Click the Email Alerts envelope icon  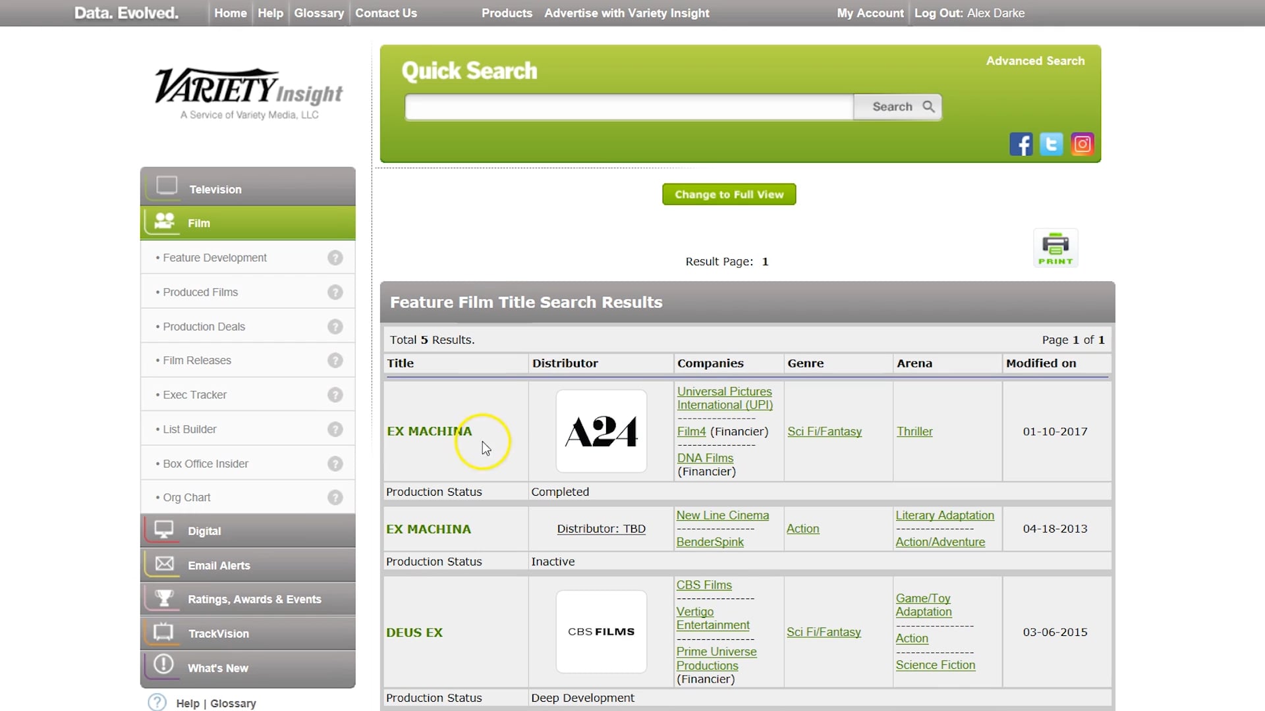point(164,564)
